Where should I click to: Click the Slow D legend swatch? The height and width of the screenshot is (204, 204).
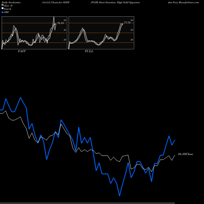[2, 5]
